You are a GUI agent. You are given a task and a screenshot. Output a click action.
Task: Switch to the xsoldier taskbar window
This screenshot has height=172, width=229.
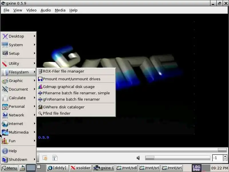coord(81,168)
